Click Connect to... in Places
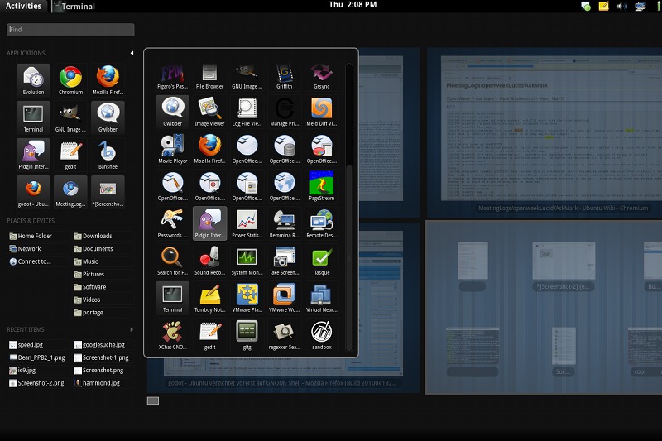 coord(30,261)
